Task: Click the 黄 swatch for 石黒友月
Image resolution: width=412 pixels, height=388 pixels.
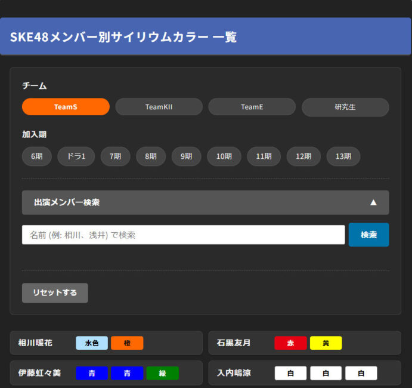Action: coord(326,343)
